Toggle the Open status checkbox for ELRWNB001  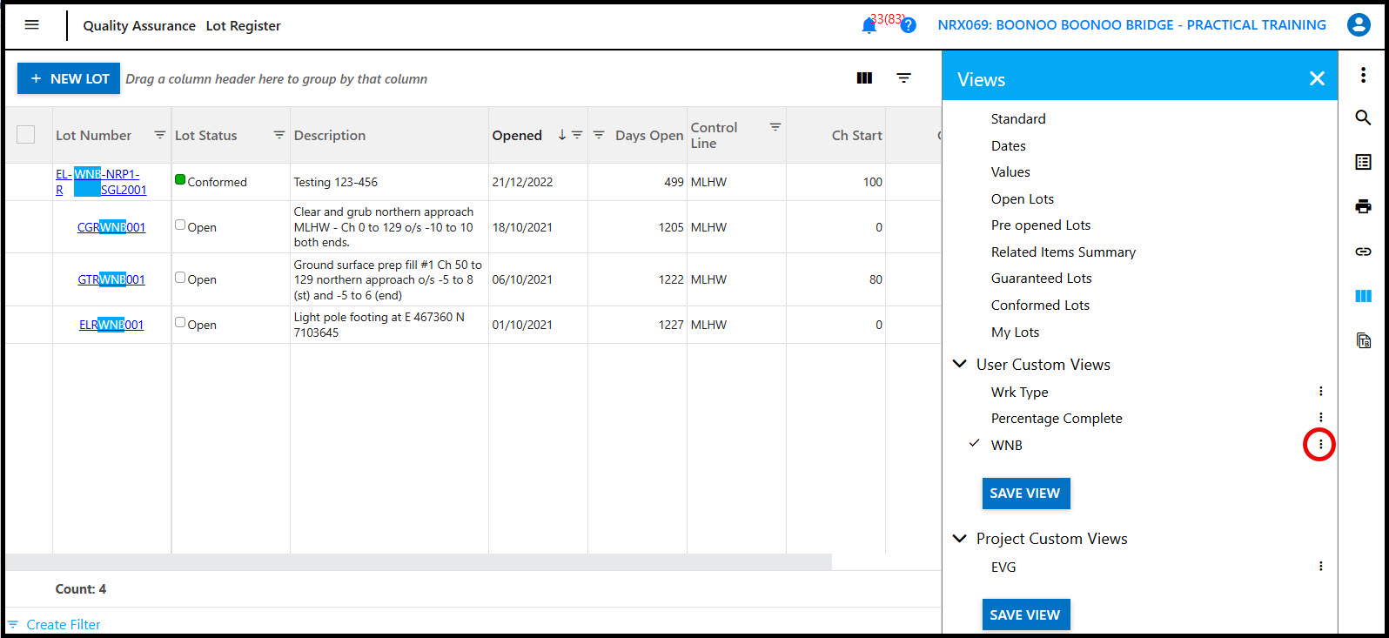180,322
